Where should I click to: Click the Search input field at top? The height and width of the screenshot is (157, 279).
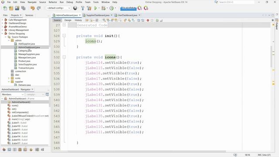[x=236, y=2]
